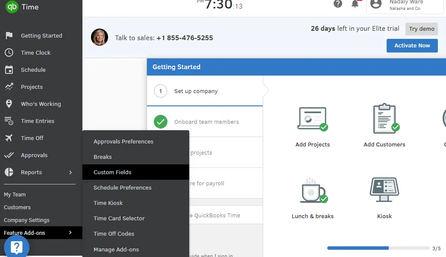Click the Getting Started progress bar
The width and height of the screenshot is (446, 257).
click(x=378, y=248)
